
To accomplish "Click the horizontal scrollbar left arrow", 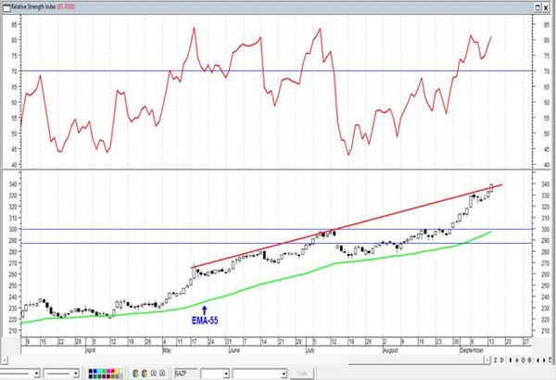I will [4, 361].
